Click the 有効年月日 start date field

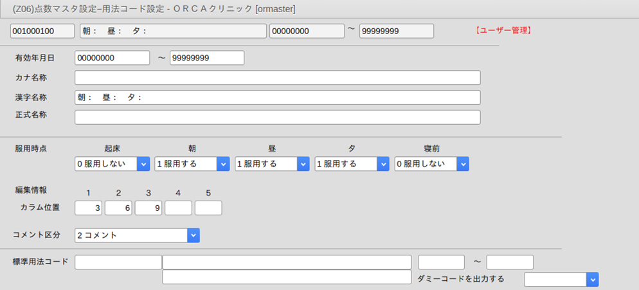pos(112,58)
